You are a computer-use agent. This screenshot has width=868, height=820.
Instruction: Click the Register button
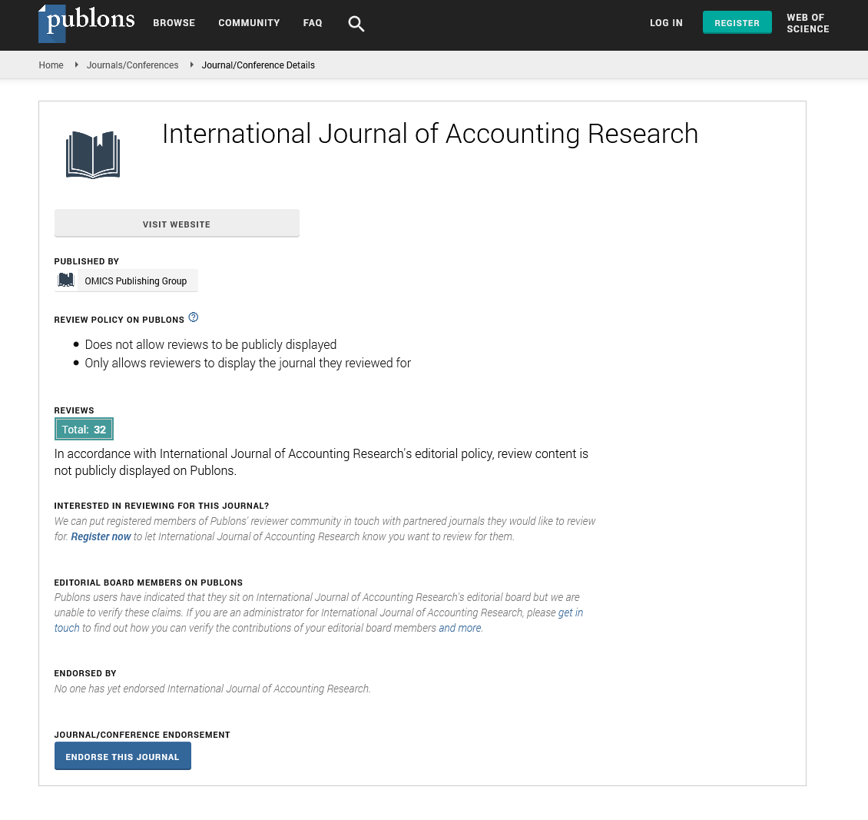pyautogui.click(x=737, y=23)
